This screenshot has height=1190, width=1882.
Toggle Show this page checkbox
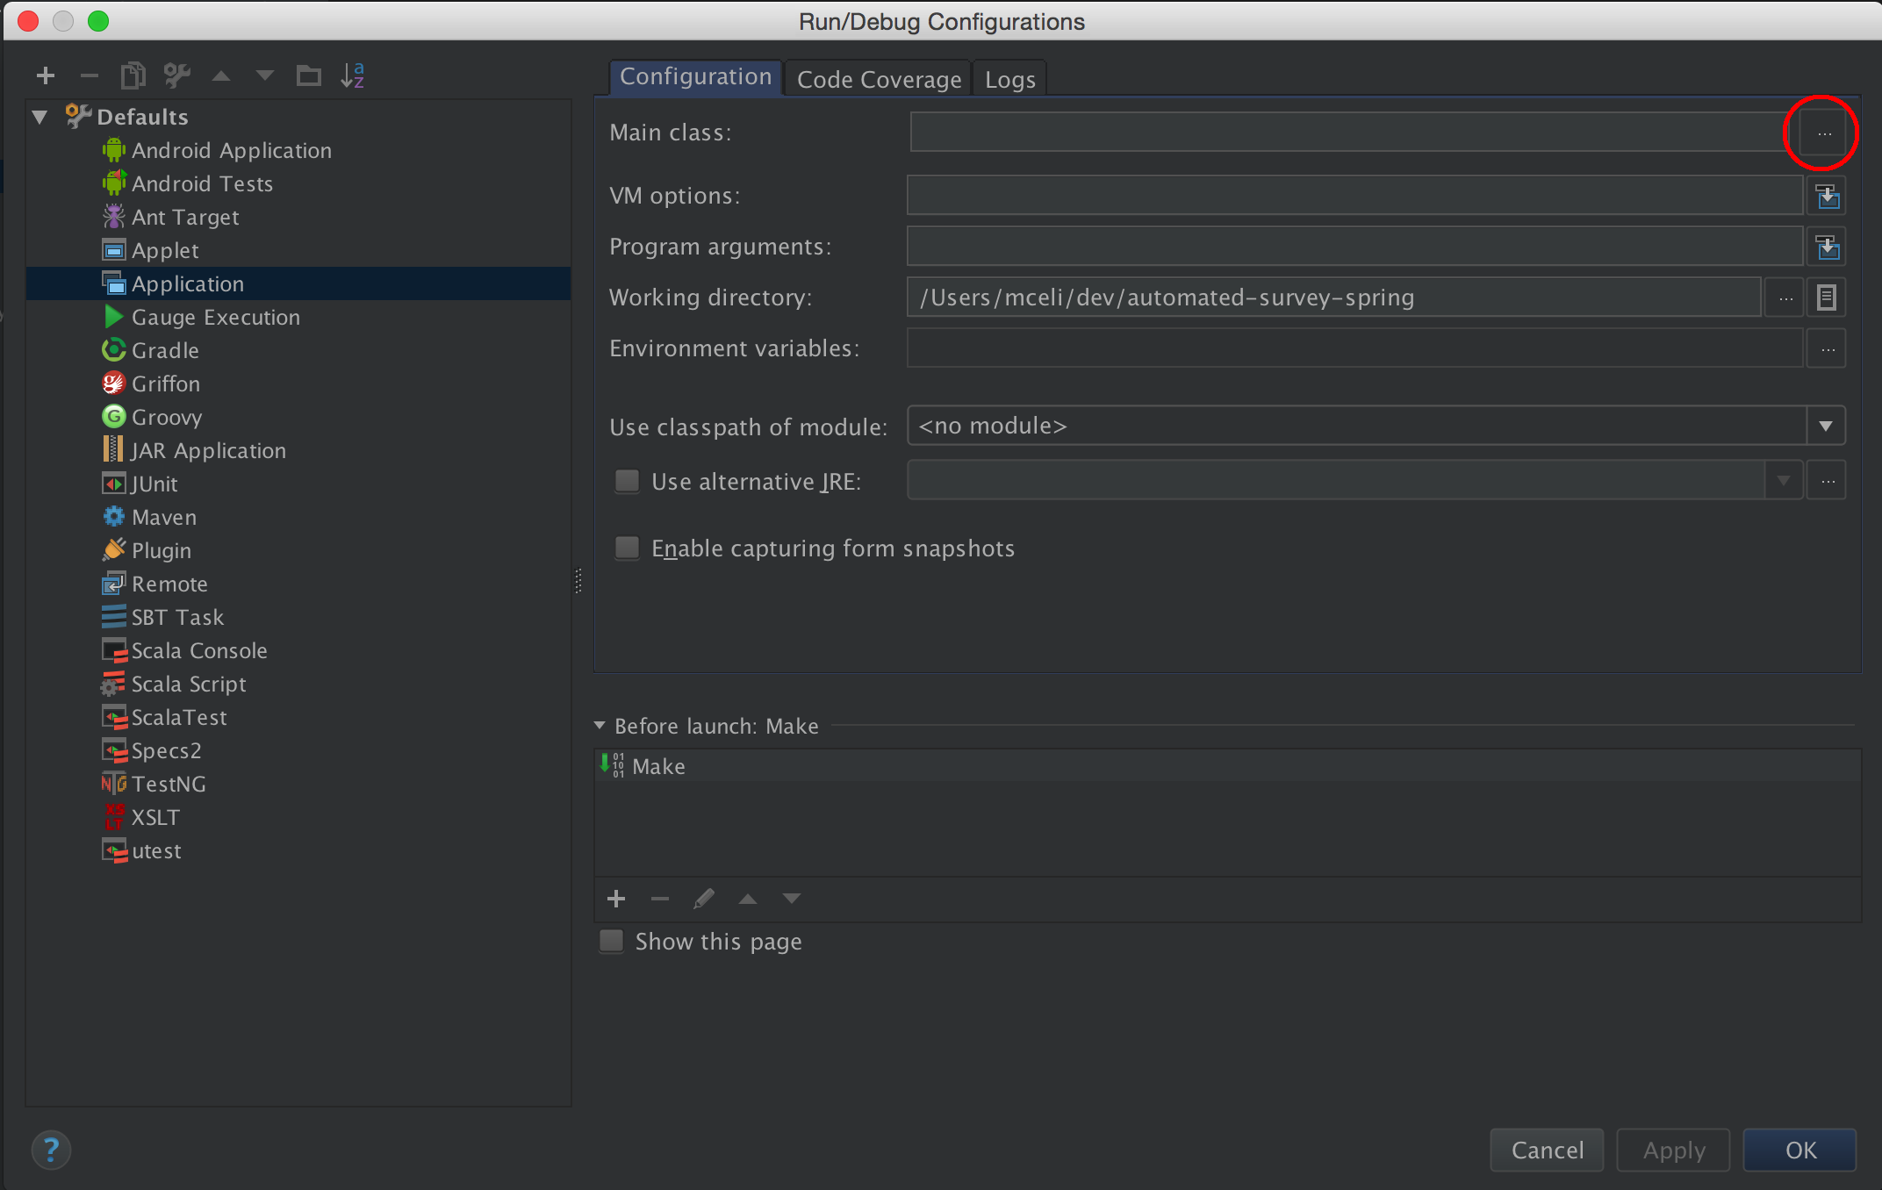coord(611,941)
